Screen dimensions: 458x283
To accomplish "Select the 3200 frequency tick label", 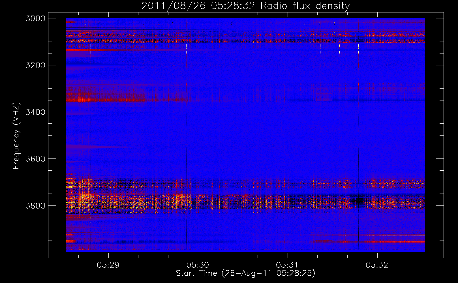I will tap(35, 65).
